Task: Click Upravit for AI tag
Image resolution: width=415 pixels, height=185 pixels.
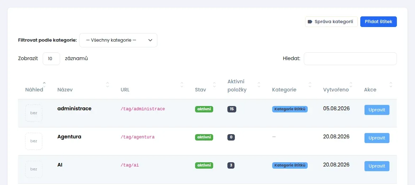Action: click(x=377, y=166)
